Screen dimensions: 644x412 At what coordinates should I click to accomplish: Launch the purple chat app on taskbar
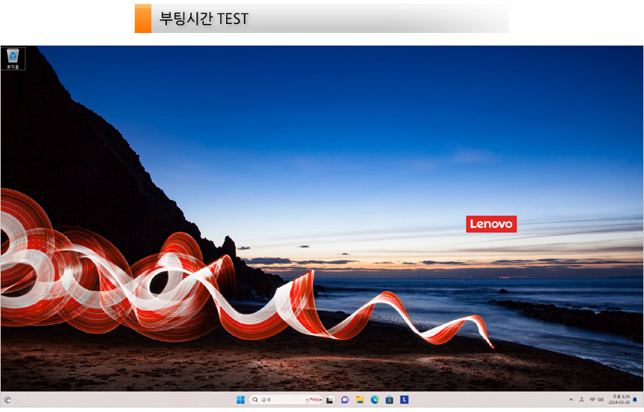344,400
